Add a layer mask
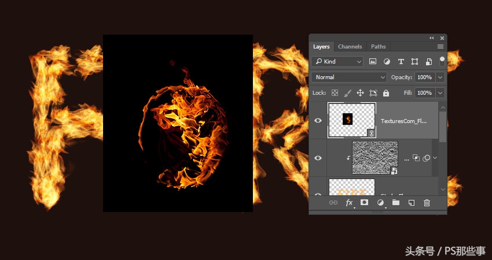 click(x=364, y=202)
